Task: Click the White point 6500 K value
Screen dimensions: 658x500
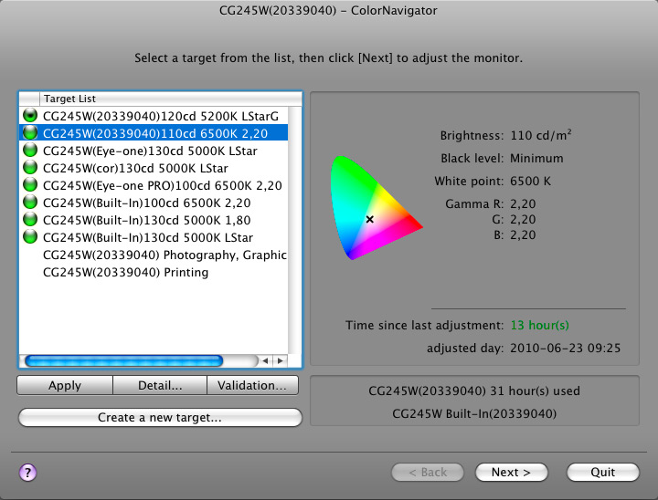Action: 530,181
